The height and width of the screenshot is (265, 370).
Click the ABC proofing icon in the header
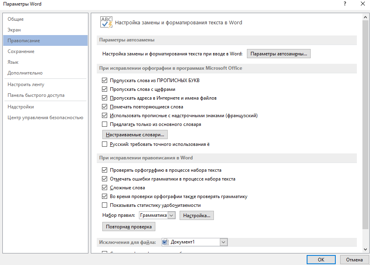click(x=106, y=22)
